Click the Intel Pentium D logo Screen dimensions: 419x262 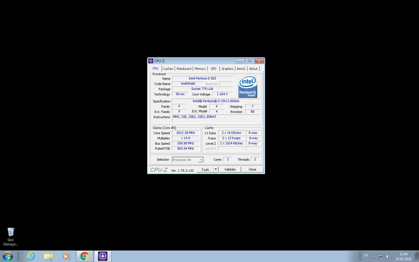click(248, 87)
